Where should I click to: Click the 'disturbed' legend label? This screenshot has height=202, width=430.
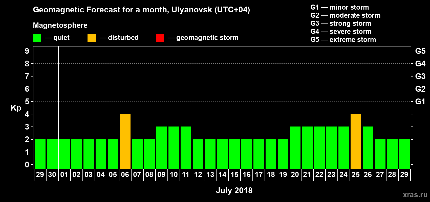123,38
